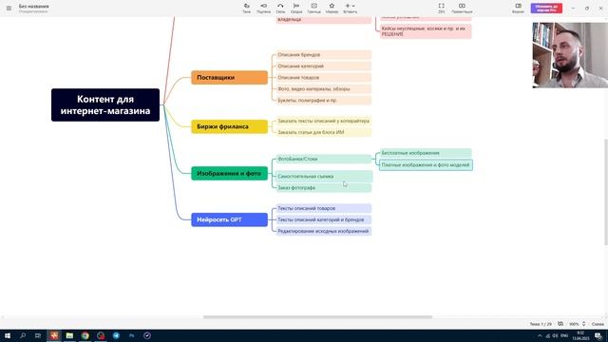Open the Вставить (Insert) plus dropdown
Screen dimensions: 608x342
351,9
